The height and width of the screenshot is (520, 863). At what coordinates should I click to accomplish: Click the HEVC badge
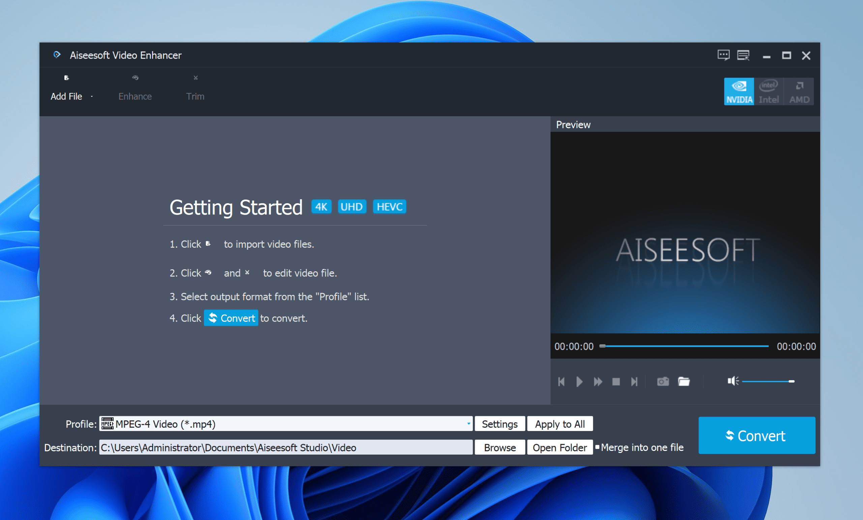[x=389, y=206]
